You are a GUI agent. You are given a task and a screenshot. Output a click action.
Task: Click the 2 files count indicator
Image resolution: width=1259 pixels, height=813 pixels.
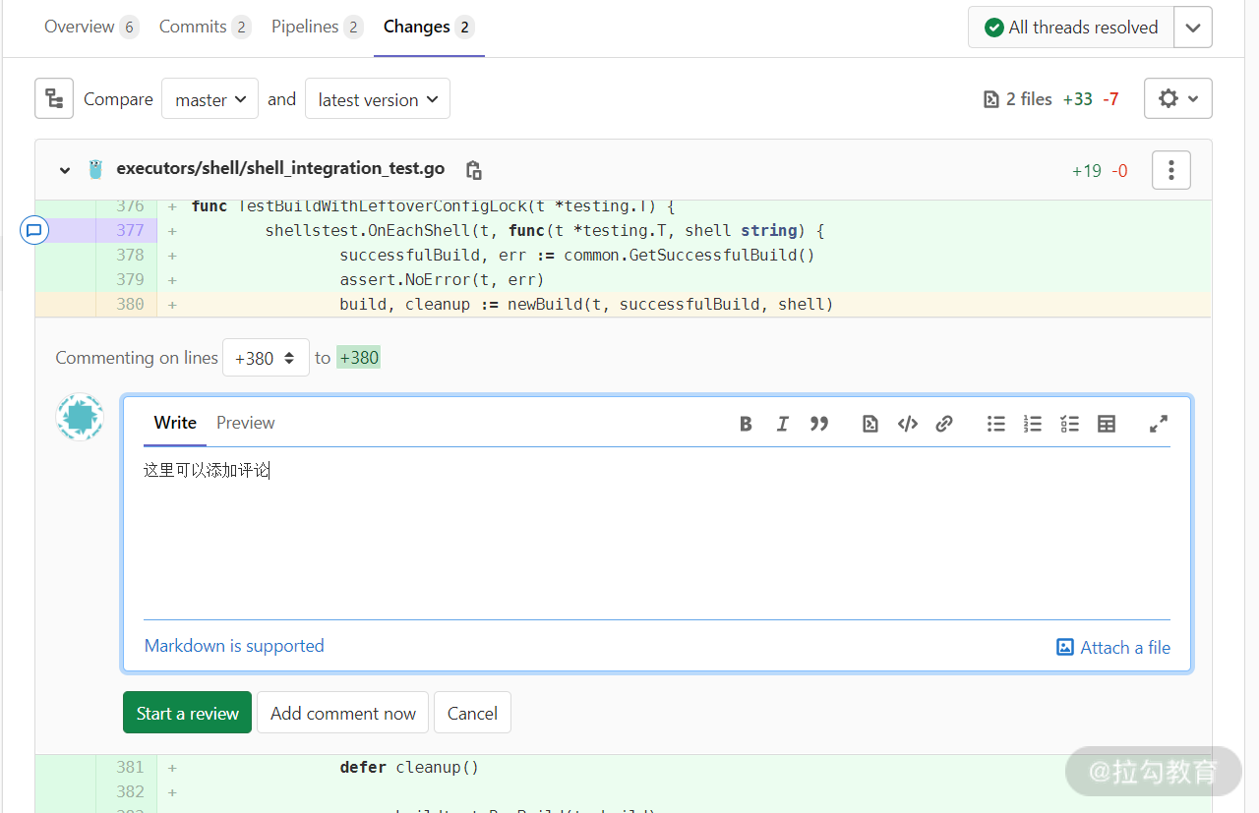pyautogui.click(x=1018, y=99)
